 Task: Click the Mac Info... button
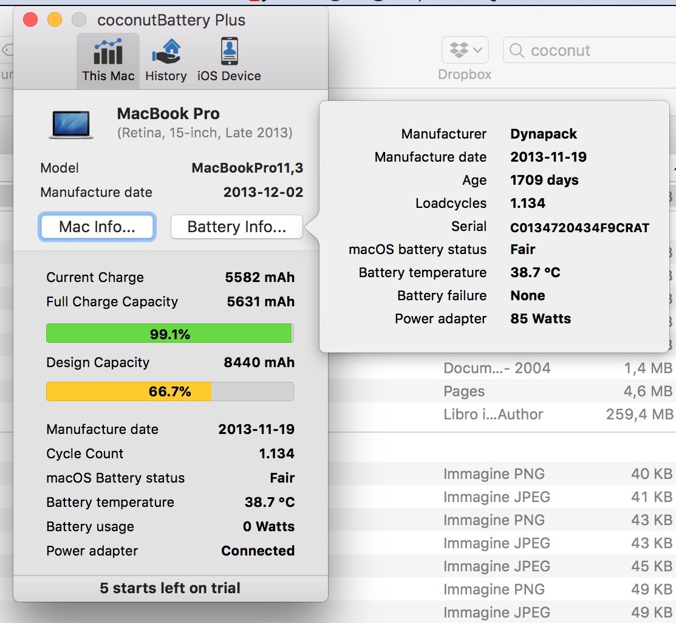pyautogui.click(x=97, y=227)
